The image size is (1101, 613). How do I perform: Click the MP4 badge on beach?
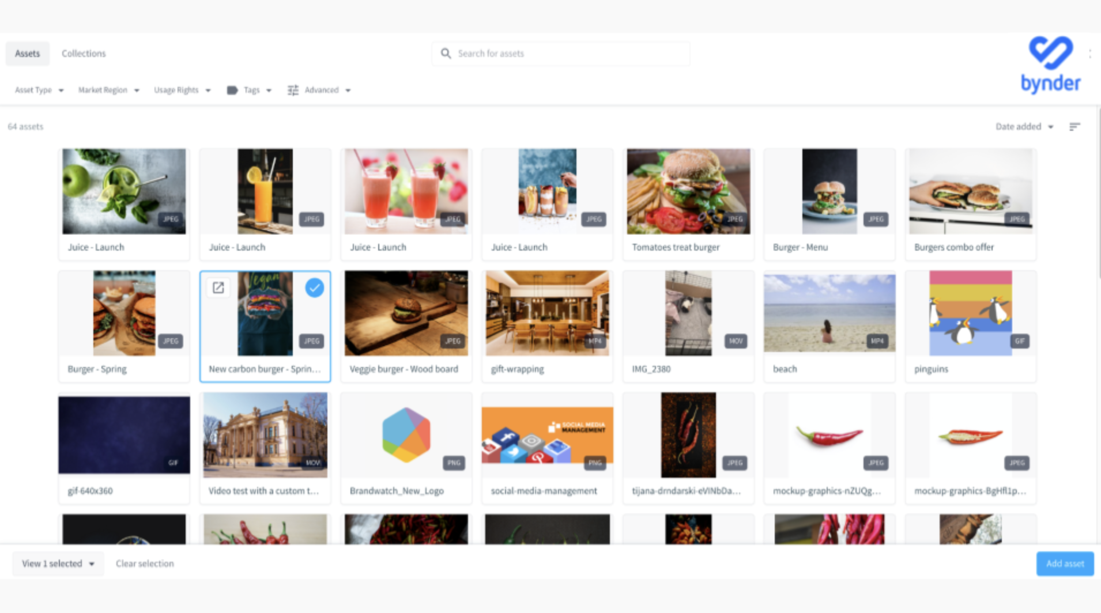pyautogui.click(x=877, y=341)
